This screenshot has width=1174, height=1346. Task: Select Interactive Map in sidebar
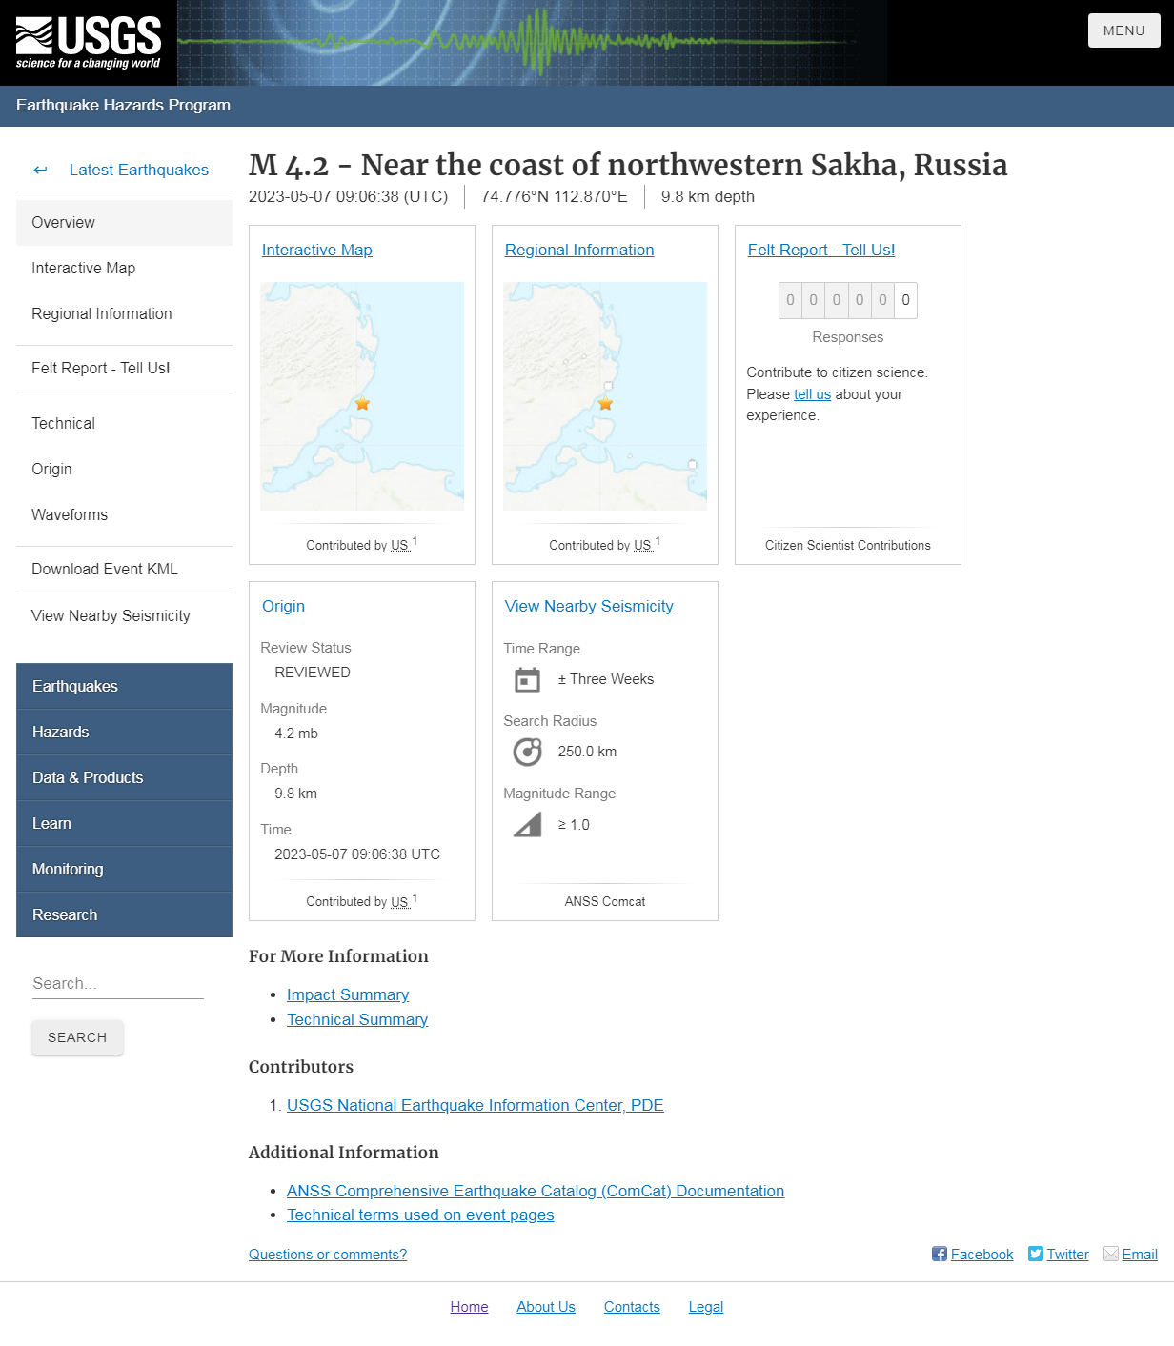(124, 268)
